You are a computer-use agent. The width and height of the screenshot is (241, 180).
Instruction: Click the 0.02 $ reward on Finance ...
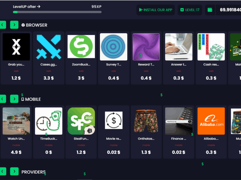coord(178,152)
